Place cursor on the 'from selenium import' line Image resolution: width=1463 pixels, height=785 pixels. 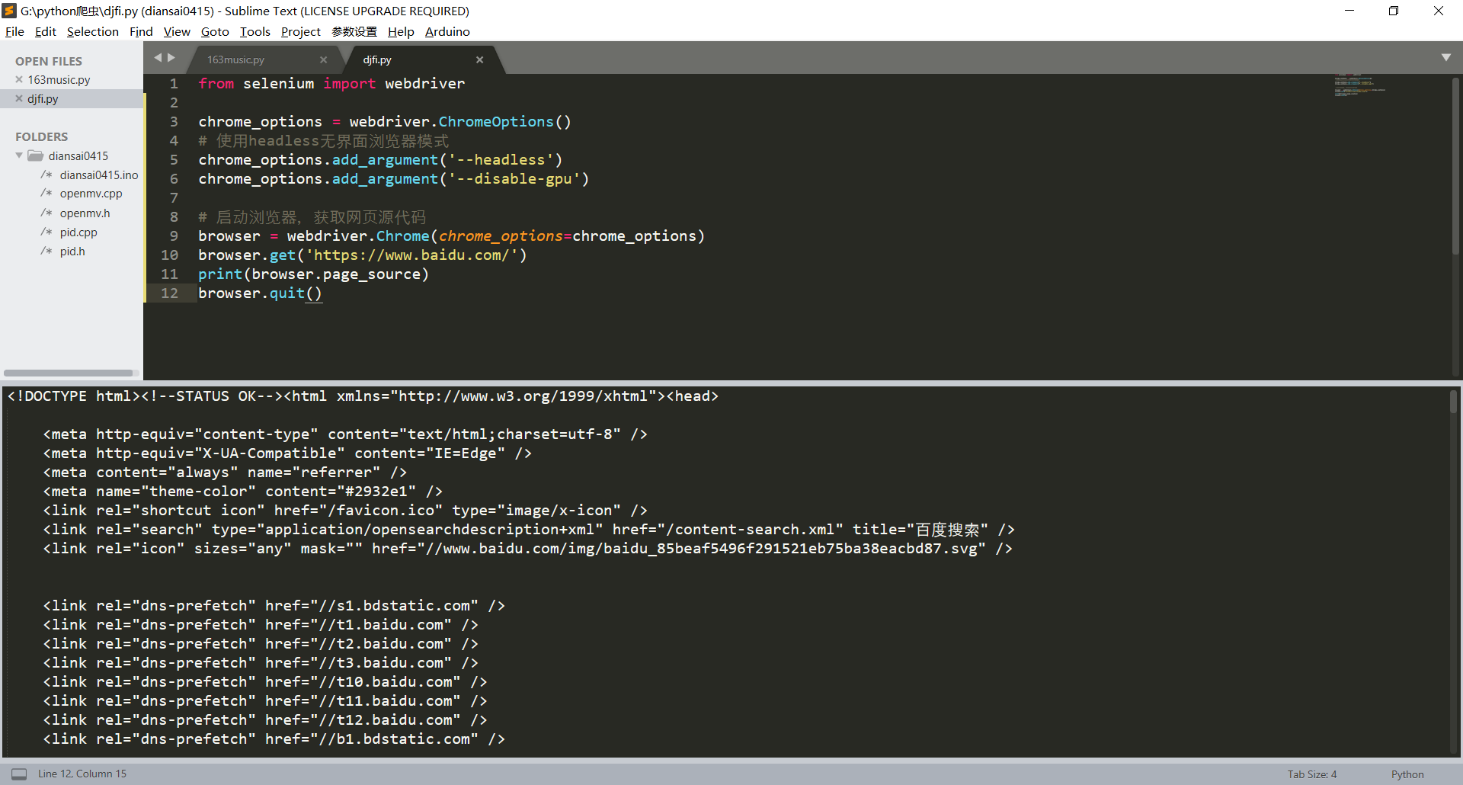tap(331, 84)
